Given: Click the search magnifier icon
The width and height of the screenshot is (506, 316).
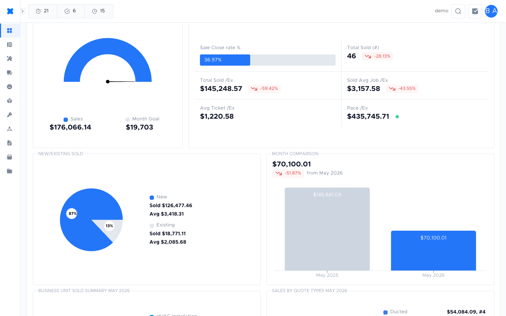Looking at the screenshot, I should tap(458, 11).
